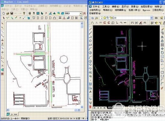
Task: Select the Array grid tool in CASS right toolbar
Action: [x=162, y=45]
